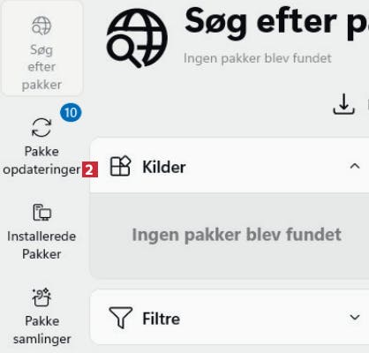Image resolution: width=369 pixels, height=353 pixels.
Task: Open the Søg efter pakker globe icon in sidebar
Action: [x=41, y=26]
